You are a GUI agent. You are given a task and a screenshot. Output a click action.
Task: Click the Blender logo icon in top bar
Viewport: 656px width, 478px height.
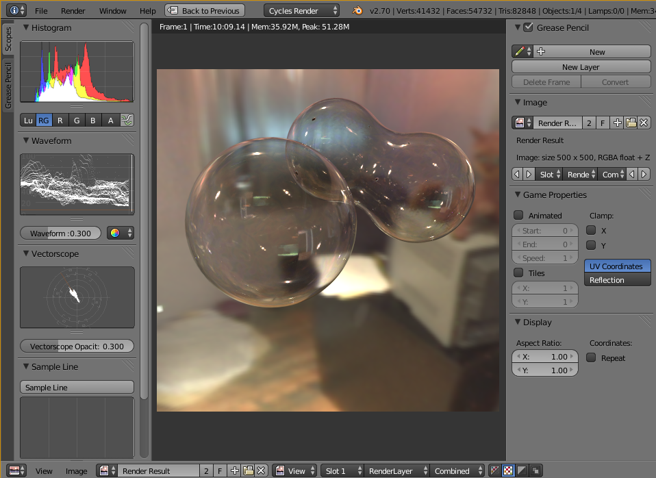pyautogui.click(x=357, y=10)
